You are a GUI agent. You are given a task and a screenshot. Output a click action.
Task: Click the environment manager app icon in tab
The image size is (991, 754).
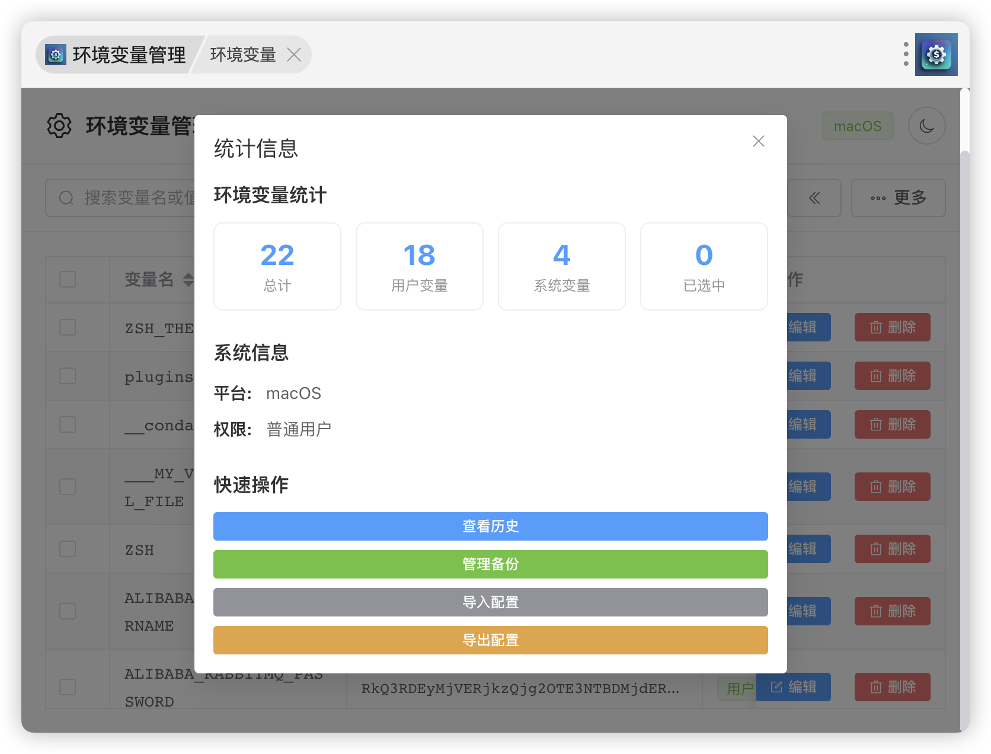click(x=56, y=55)
